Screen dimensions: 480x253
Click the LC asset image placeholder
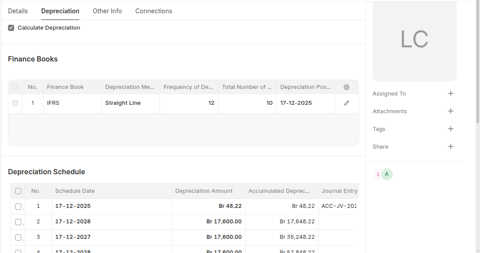coord(414,40)
